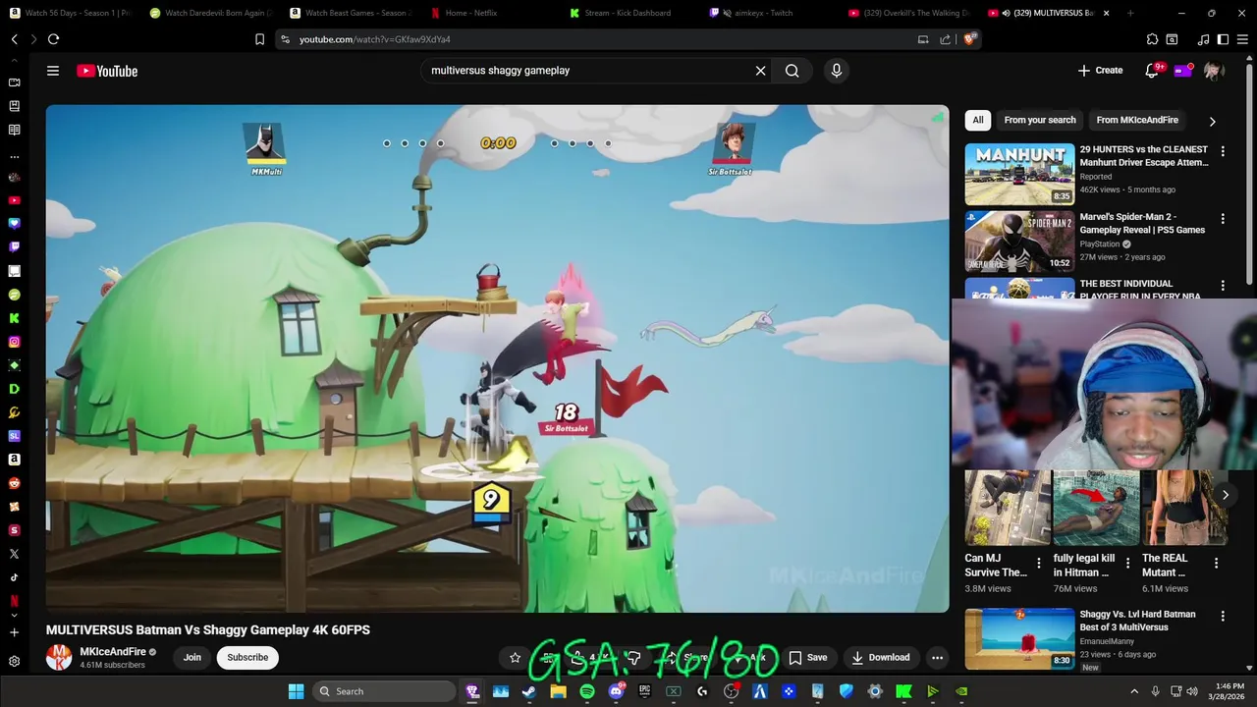Screen dimensions: 1257x707
Task: Click the Create button
Action: point(1100,71)
